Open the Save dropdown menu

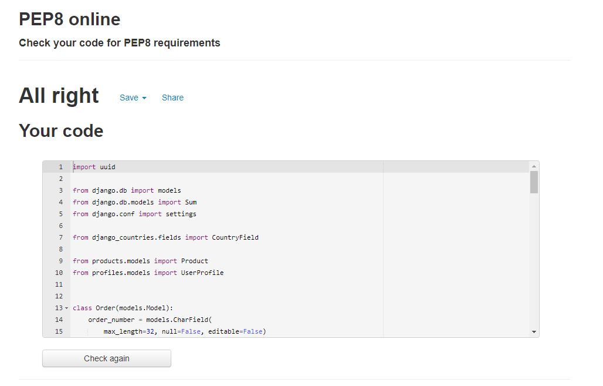pos(129,98)
